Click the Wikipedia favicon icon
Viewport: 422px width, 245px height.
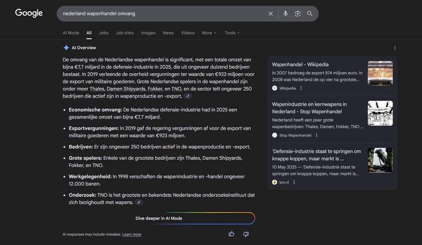(x=275, y=88)
